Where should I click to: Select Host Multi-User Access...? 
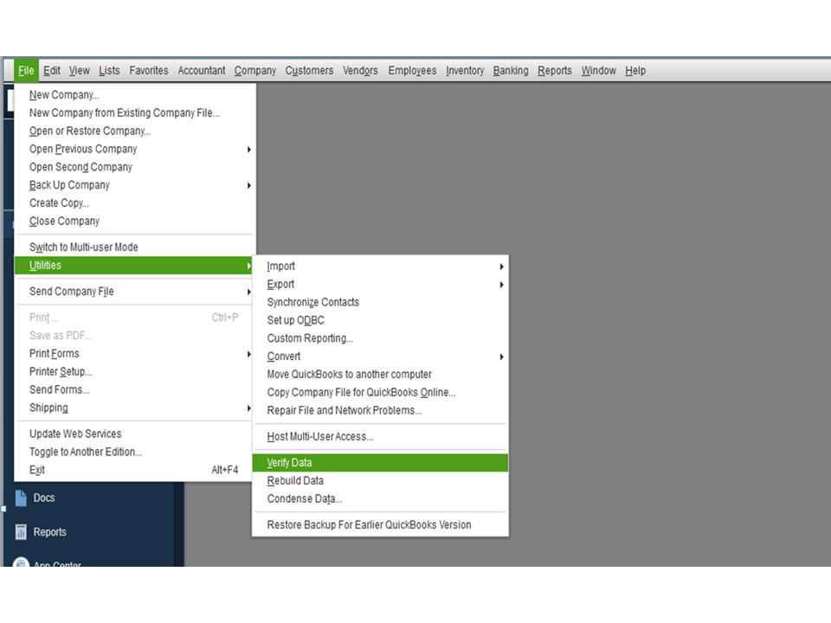(381, 436)
